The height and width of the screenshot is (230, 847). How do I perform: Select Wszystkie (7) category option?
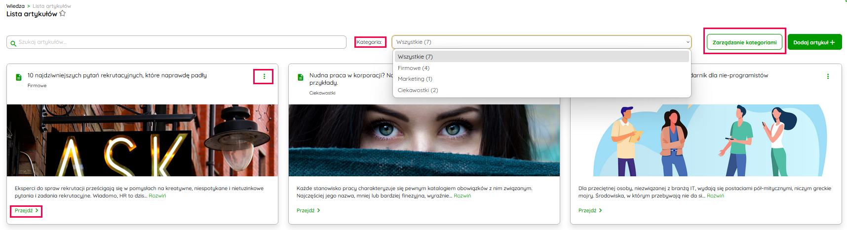(x=415, y=57)
